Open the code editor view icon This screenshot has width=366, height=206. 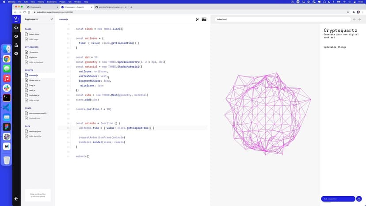point(16,28)
